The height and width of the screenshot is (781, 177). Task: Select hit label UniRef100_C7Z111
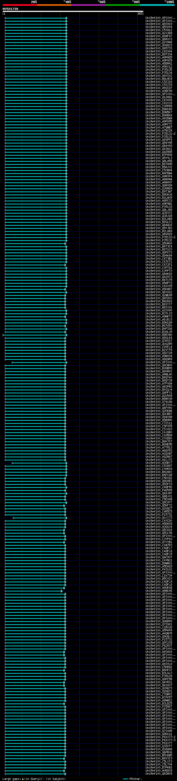pos(159,423)
